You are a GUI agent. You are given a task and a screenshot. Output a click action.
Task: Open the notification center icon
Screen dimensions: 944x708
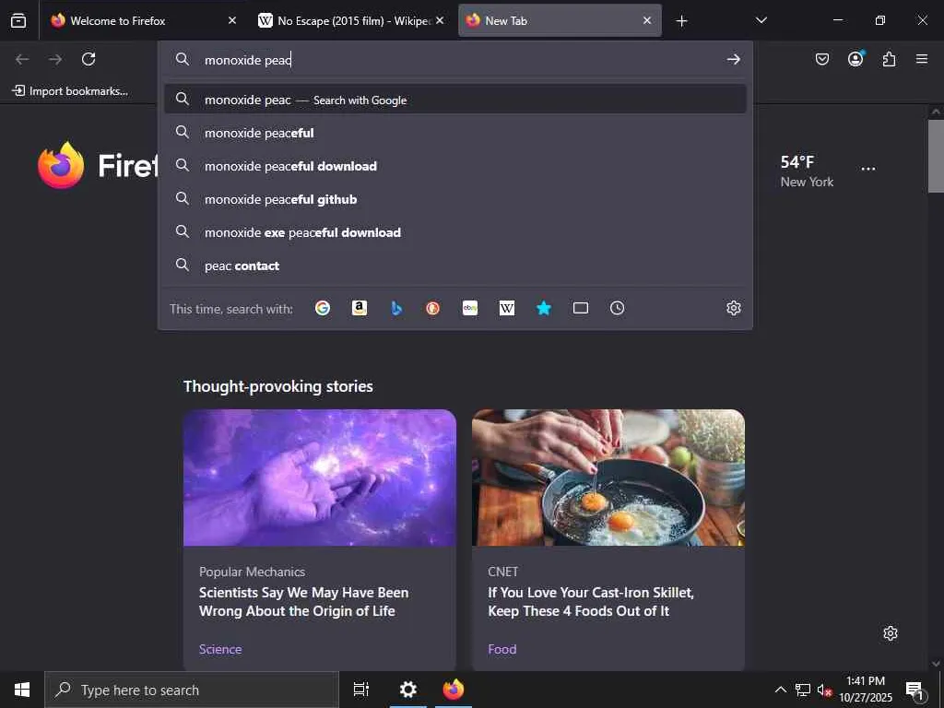point(915,690)
